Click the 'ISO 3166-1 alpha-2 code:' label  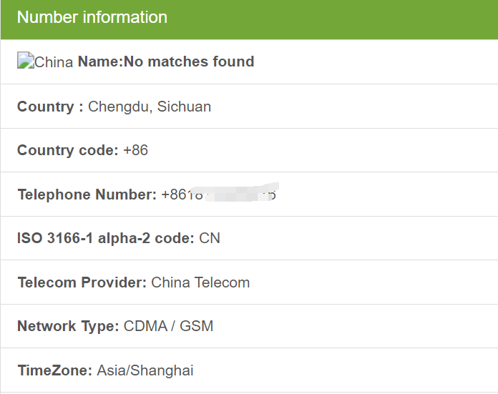pos(105,238)
